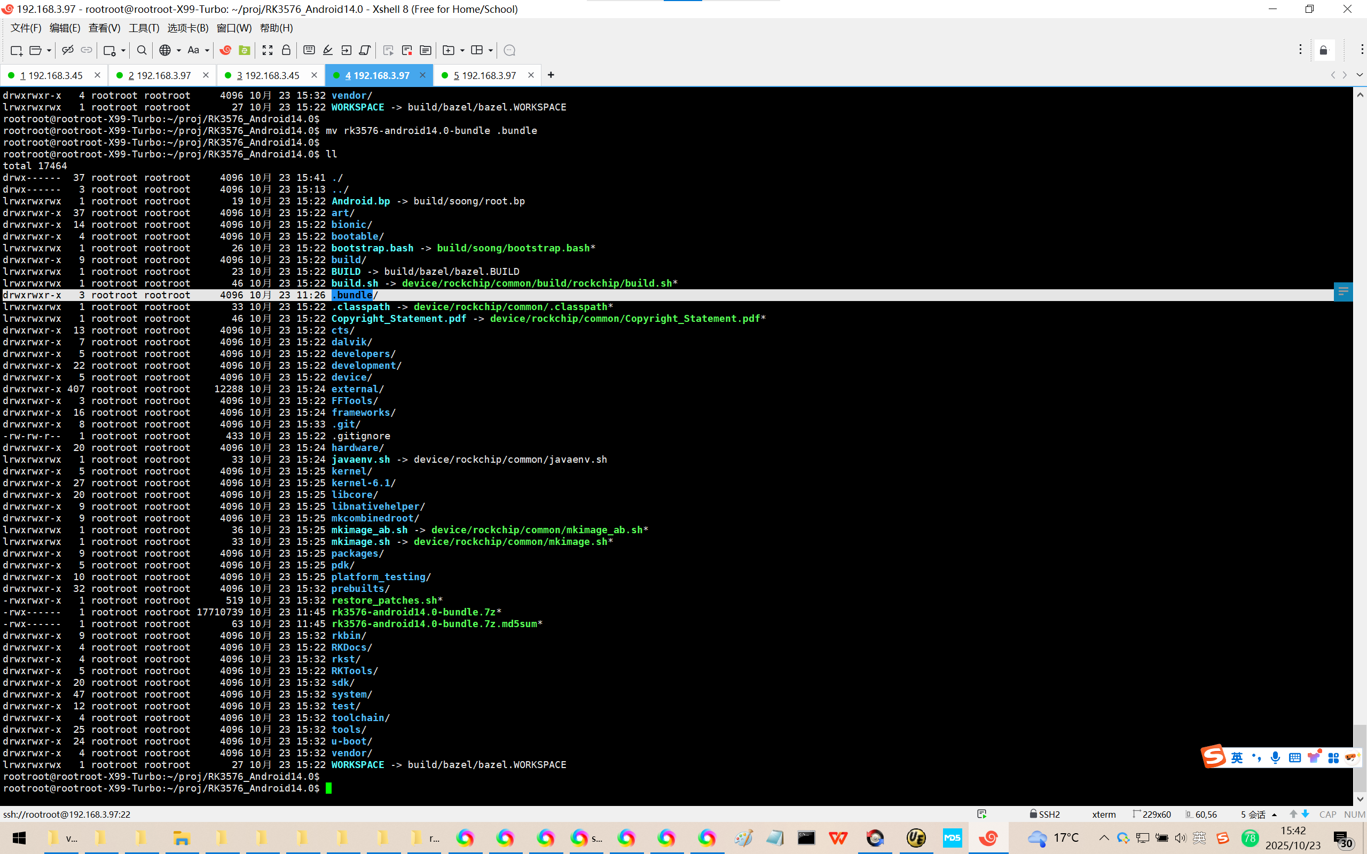
Task: Click the Xftp green folder icon
Action: point(245,50)
